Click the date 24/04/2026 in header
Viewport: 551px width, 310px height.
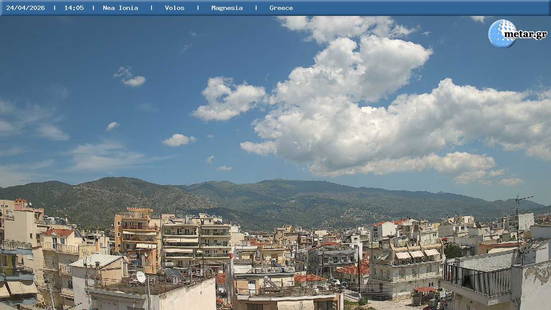(x=25, y=8)
